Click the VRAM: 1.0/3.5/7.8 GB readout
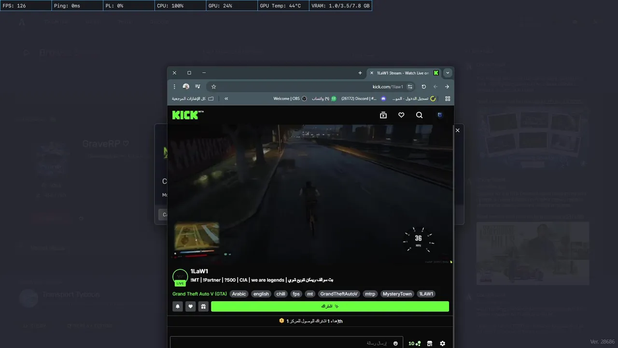618x348 pixels. pyautogui.click(x=340, y=6)
